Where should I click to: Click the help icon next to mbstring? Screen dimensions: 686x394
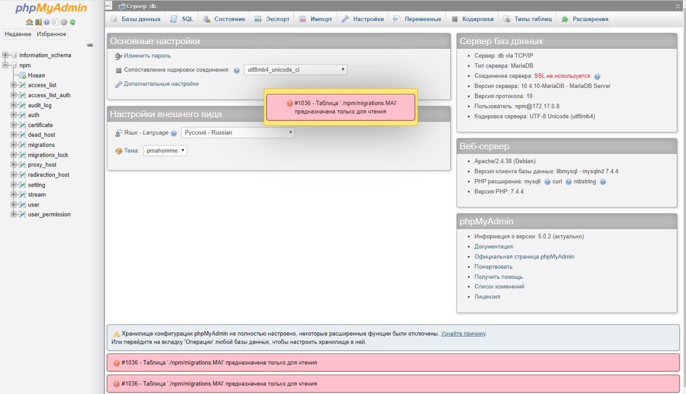pyautogui.click(x=603, y=182)
